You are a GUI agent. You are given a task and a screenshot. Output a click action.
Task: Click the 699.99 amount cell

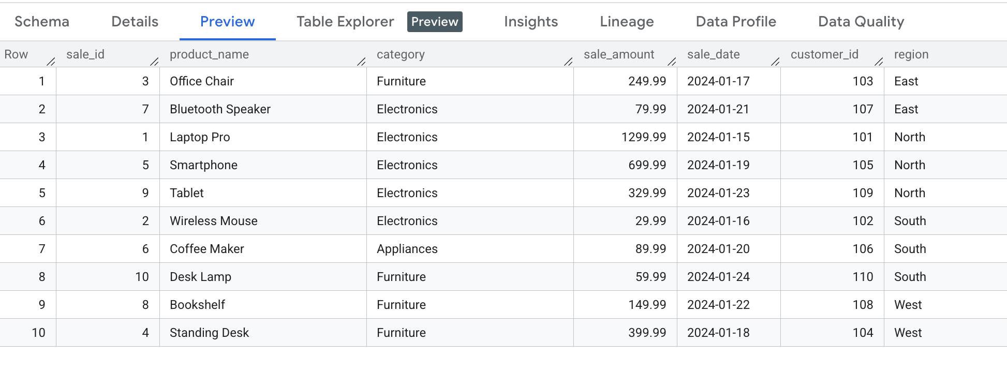625,165
